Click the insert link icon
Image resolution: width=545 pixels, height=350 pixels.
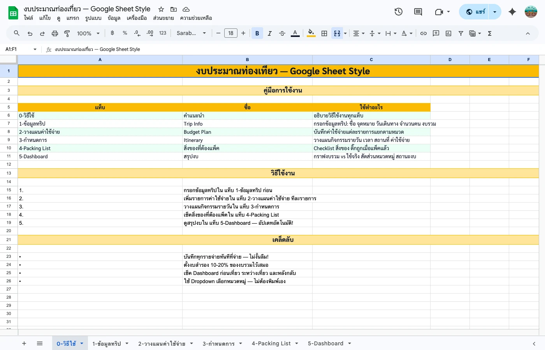tap(424, 33)
